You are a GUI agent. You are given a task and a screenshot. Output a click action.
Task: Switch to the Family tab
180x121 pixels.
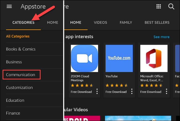pos(126,22)
